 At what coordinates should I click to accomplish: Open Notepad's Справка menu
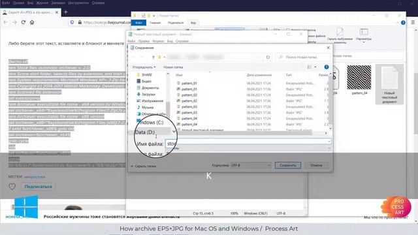tap(182, 41)
